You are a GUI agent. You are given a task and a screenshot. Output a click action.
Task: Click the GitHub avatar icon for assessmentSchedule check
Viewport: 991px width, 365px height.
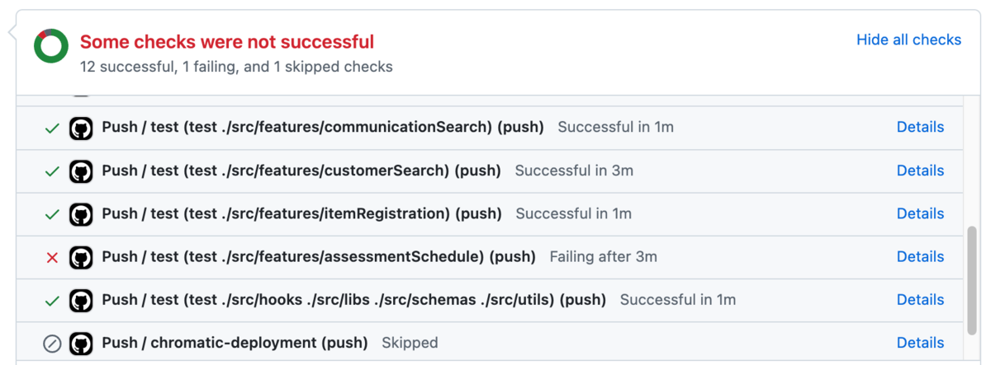coord(81,257)
